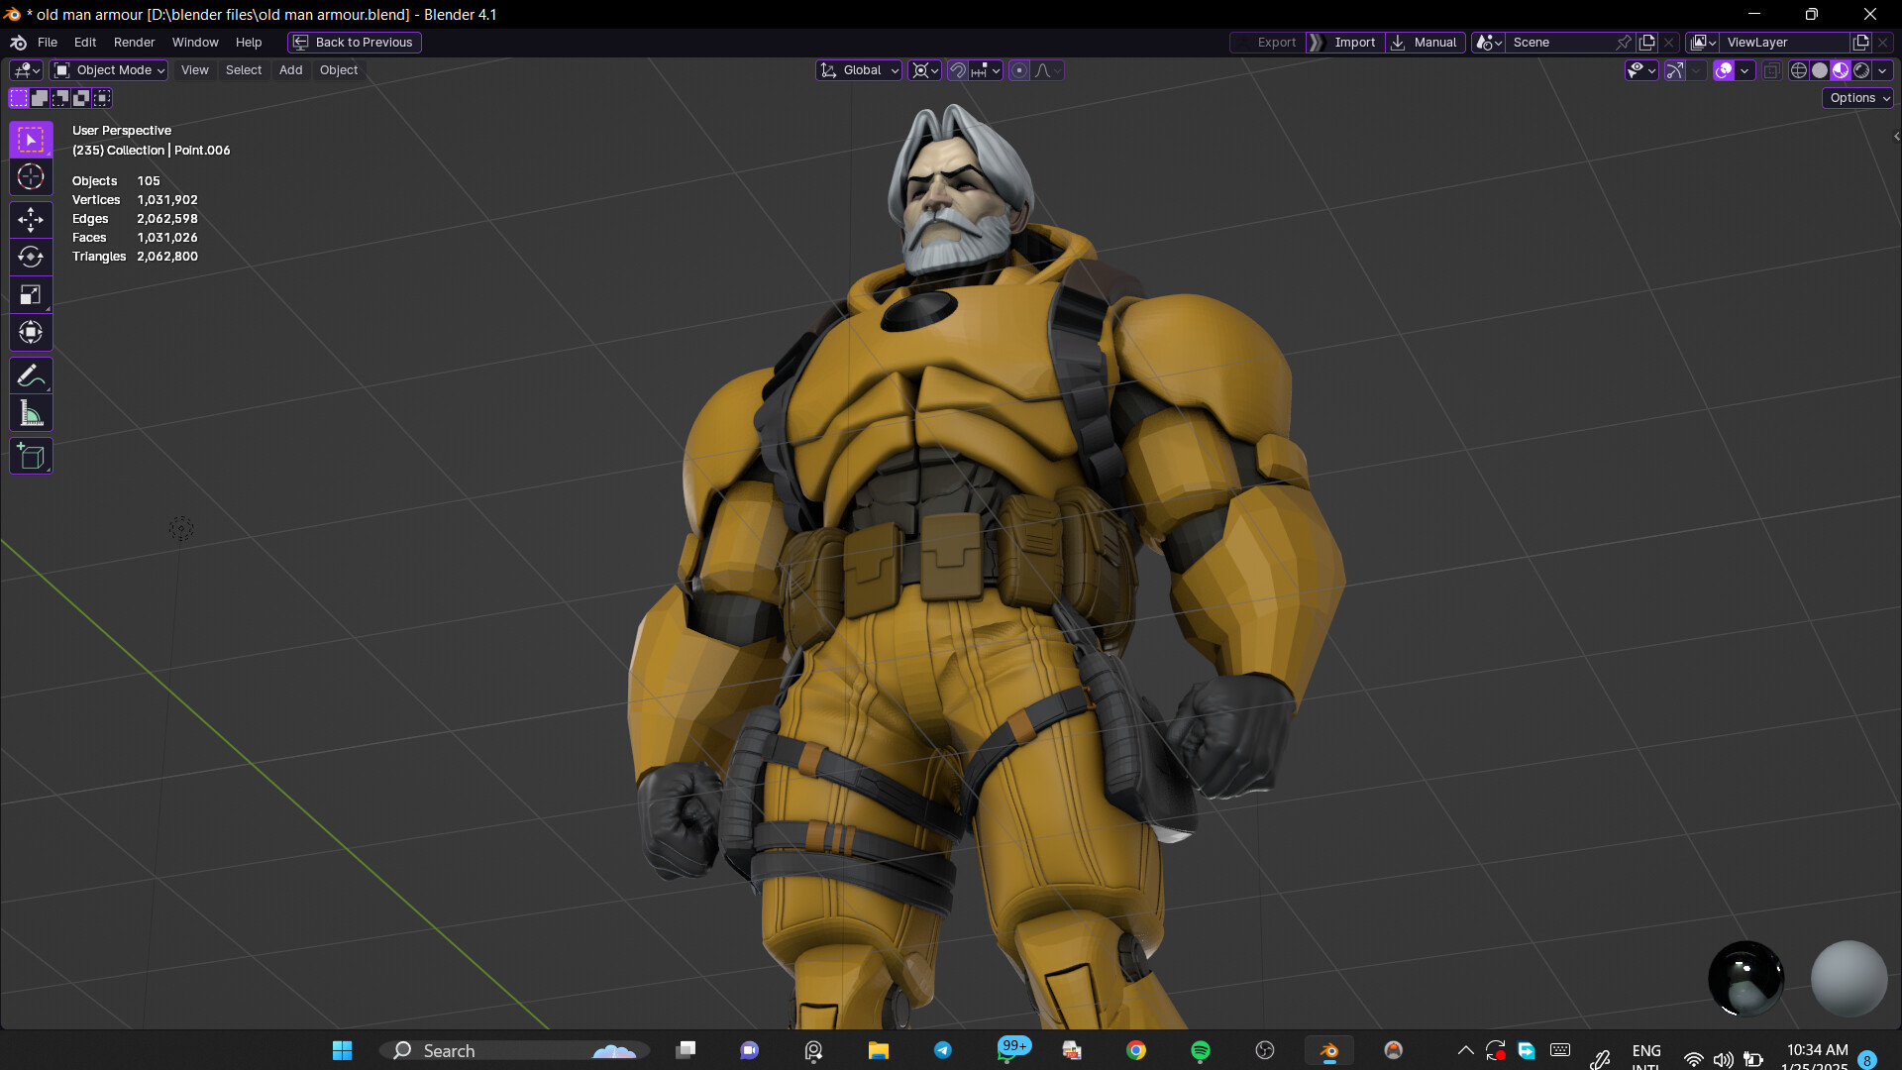
Task: Switch viewport shading to Rendered mode
Action: [1862, 69]
